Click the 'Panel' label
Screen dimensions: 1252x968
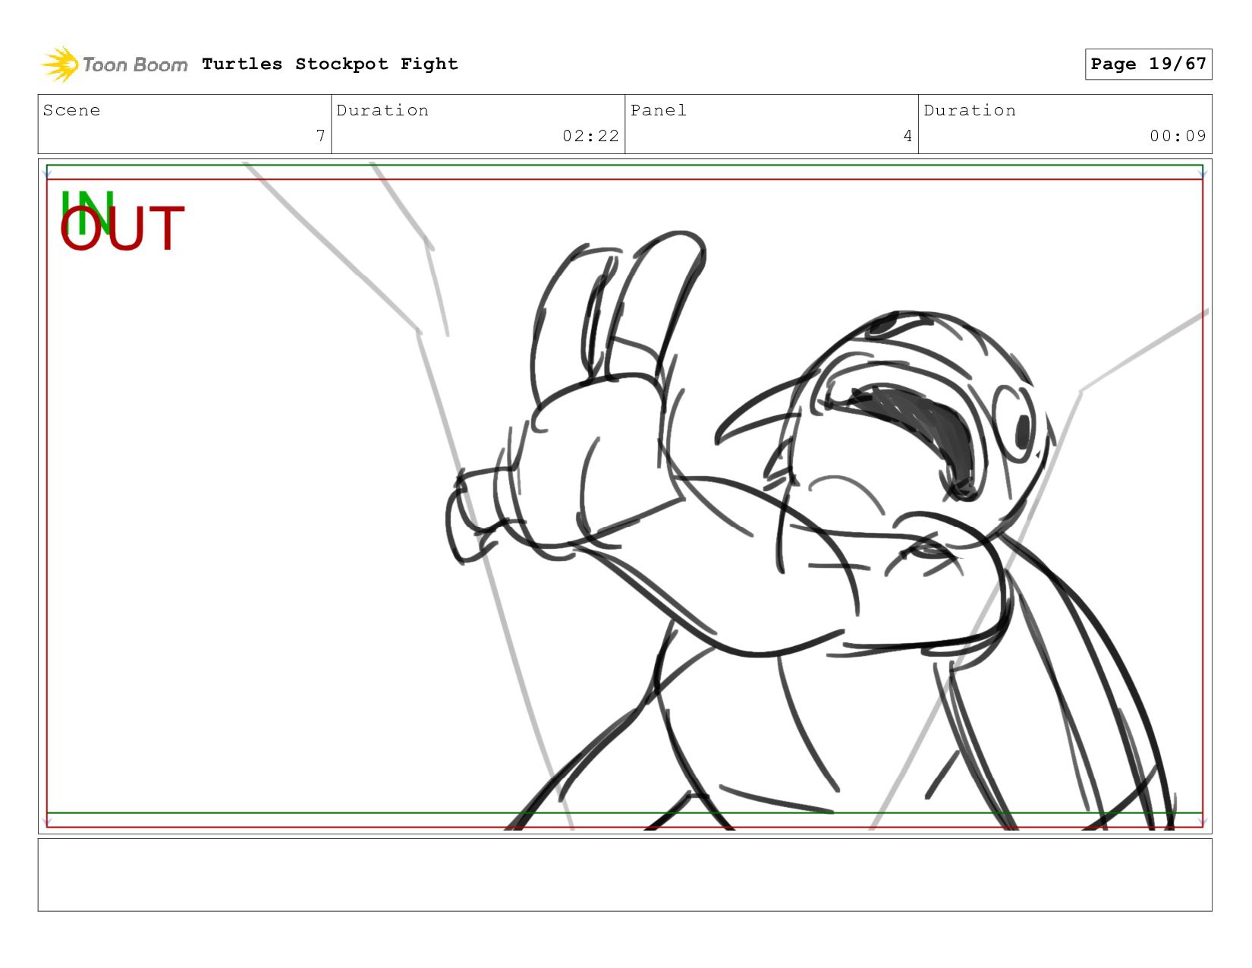(658, 110)
